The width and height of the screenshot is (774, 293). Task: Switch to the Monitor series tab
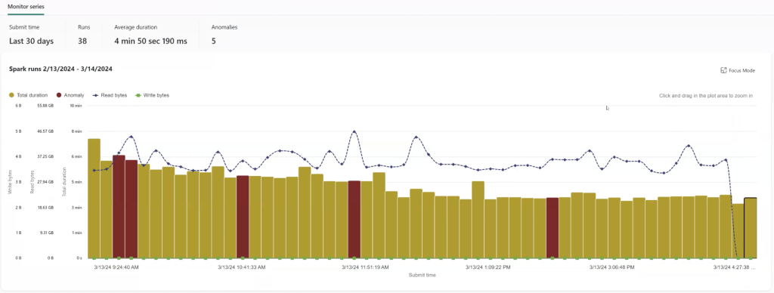point(26,6)
